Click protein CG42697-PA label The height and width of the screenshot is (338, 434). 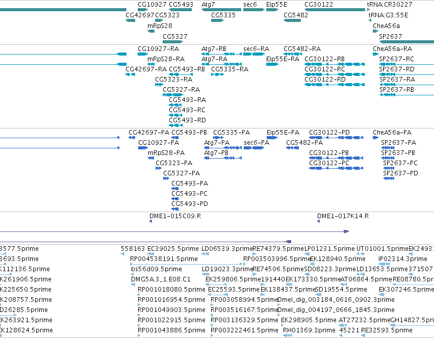coord(149,133)
